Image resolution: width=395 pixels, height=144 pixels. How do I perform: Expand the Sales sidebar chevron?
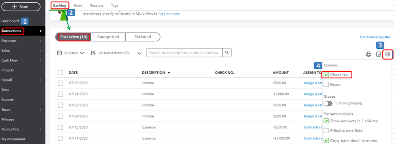(41, 51)
